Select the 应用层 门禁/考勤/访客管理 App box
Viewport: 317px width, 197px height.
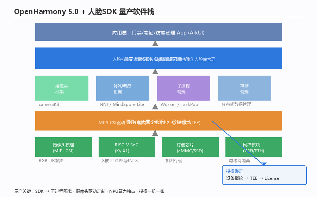click(x=158, y=32)
